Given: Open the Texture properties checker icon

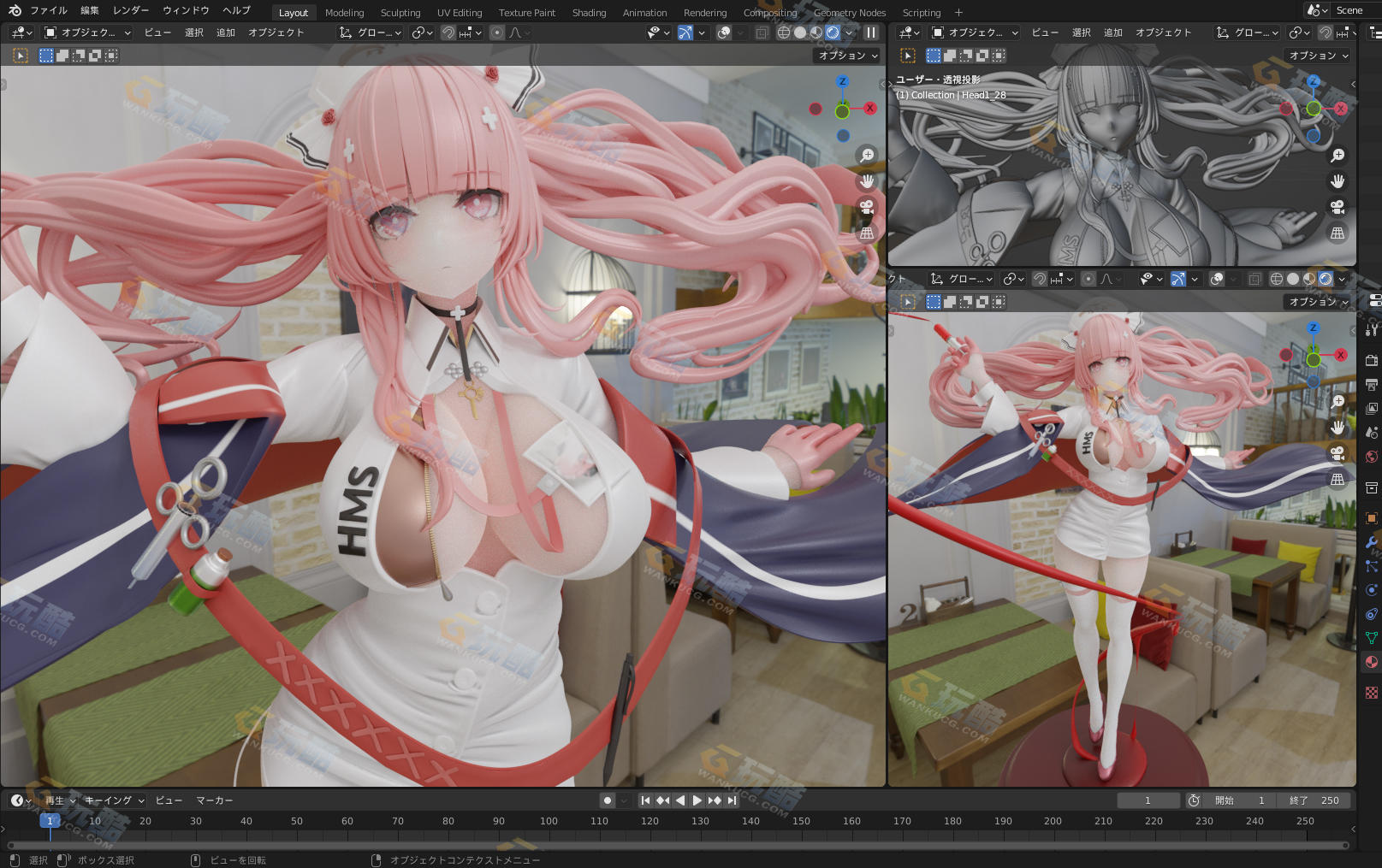Looking at the screenshot, I should point(1372,693).
